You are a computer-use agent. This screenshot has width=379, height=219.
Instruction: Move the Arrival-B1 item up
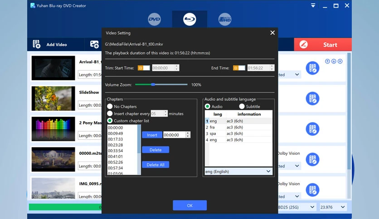(x=327, y=61)
